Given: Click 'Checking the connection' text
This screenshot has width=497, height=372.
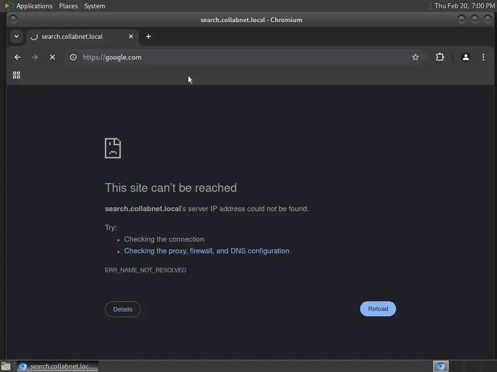Looking at the screenshot, I should tap(164, 239).
